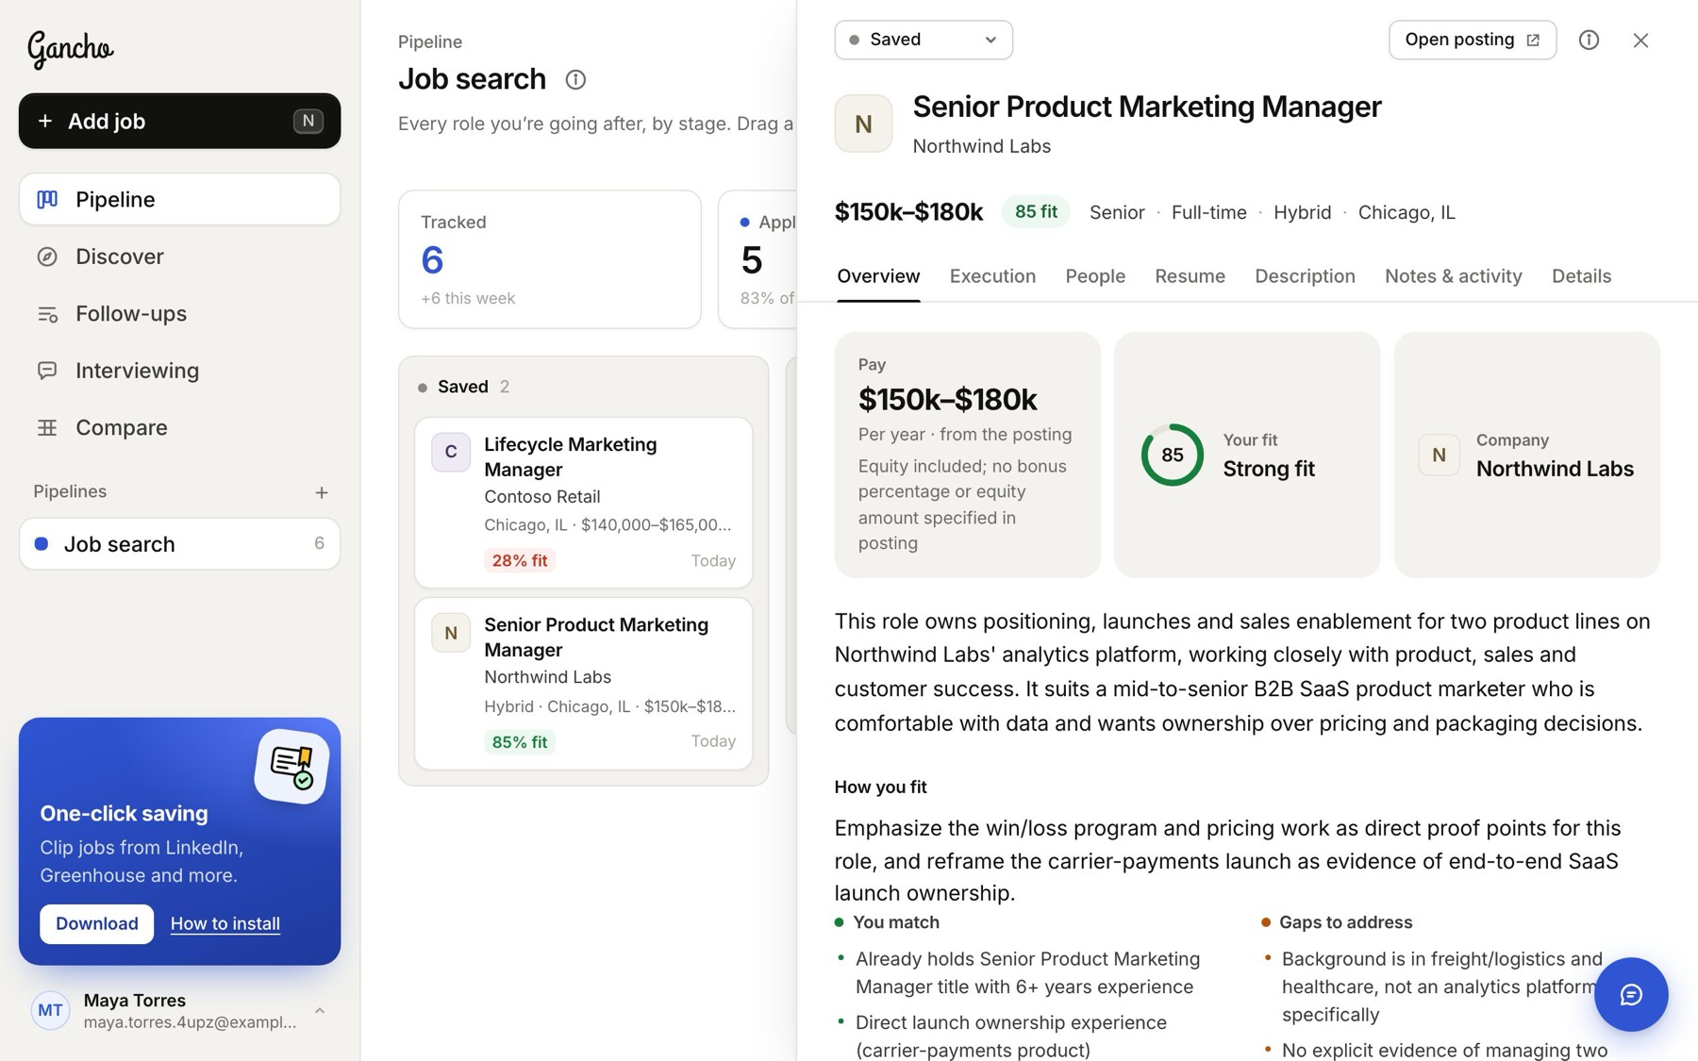This screenshot has height=1061, width=1698.
Task: Open the chat bubble button
Action: click(x=1631, y=995)
